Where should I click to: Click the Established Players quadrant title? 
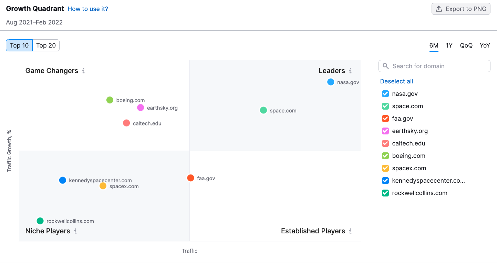(x=313, y=231)
